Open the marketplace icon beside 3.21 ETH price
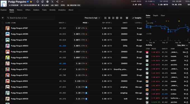Image resolution: width=190 pixels, height=104 pixels. click(86, 99)
